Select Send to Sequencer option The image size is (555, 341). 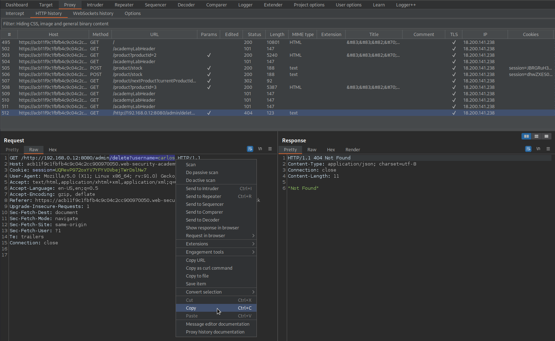pyautogui.click(x=216, y=204)
